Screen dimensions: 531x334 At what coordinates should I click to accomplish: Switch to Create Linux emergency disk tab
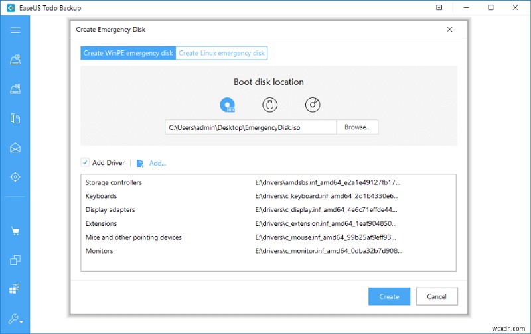click(222, 53)
